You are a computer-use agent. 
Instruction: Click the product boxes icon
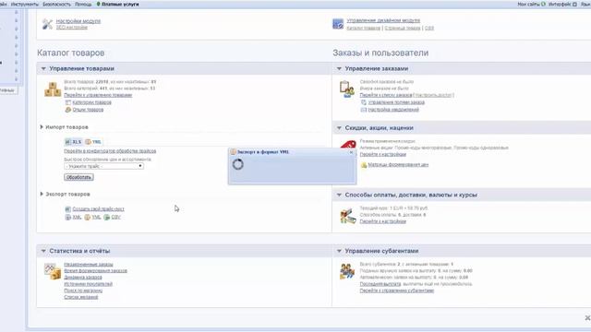tap(53, 89)
